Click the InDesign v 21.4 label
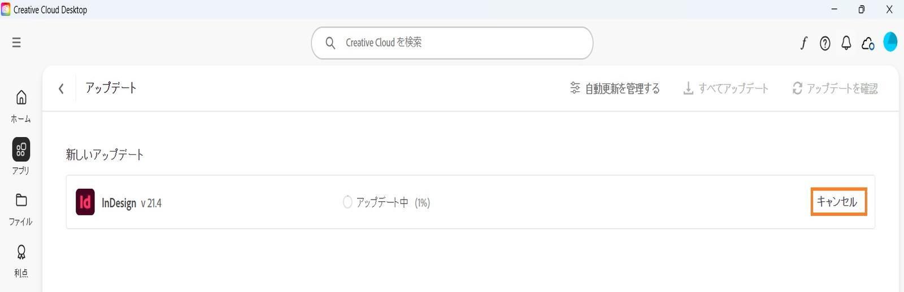 (x=132, y=203)
